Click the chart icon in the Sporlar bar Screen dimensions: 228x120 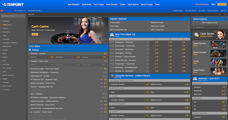(x=220, y=14)
